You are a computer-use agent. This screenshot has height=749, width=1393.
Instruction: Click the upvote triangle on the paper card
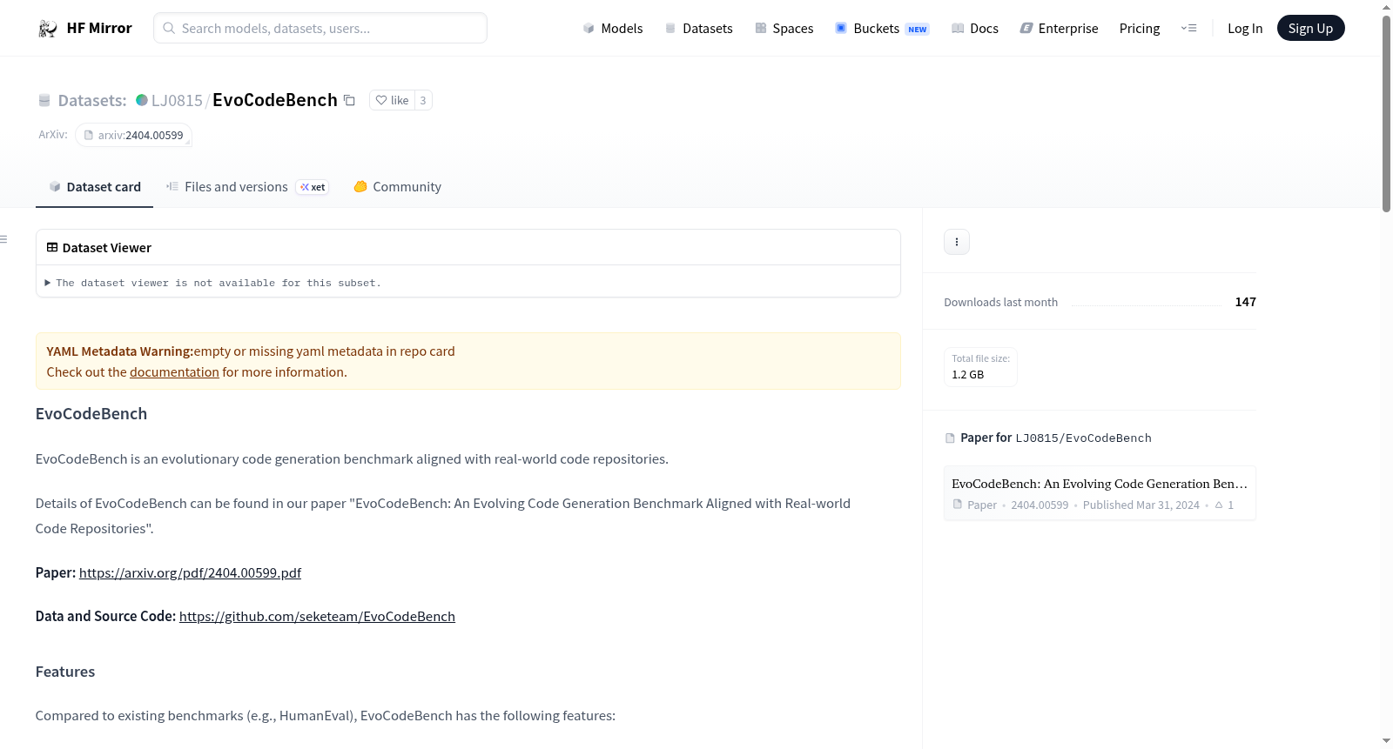point(1219,505)
